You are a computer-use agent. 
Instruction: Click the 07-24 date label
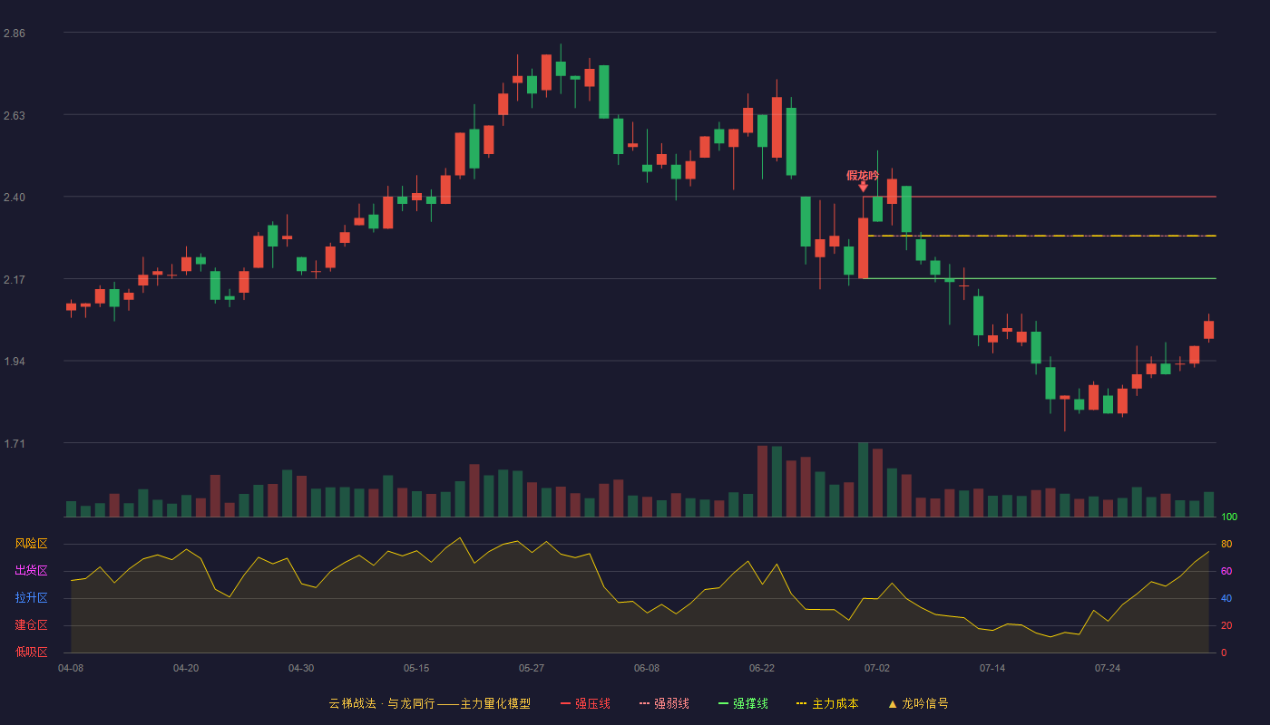[x=1108, y=668]
